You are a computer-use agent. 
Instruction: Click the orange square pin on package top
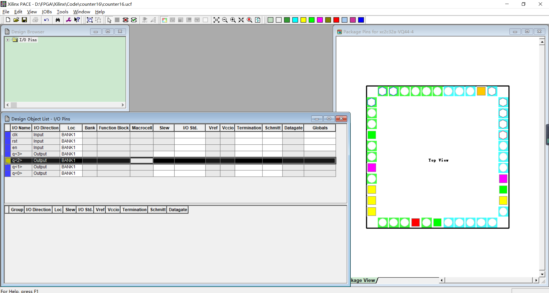click(x=481, y=91)
